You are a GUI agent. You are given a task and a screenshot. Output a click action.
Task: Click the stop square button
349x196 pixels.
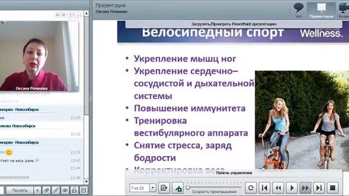coord(333,188)
